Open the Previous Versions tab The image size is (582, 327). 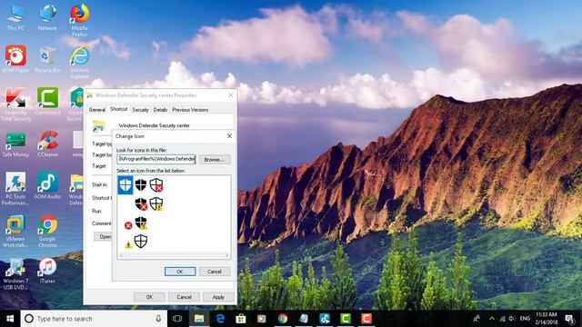[x=190, y=110]
